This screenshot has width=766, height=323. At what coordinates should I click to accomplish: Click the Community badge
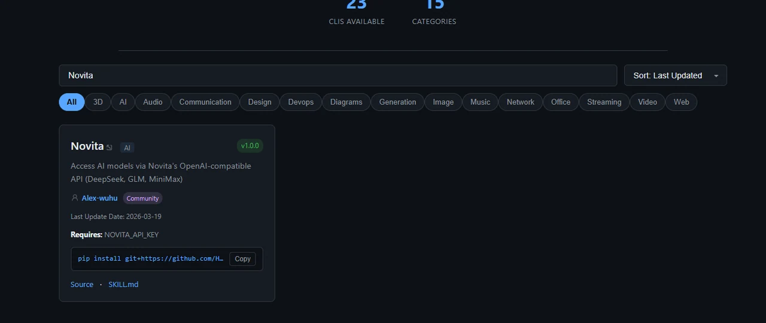click(x=143, y=199)
